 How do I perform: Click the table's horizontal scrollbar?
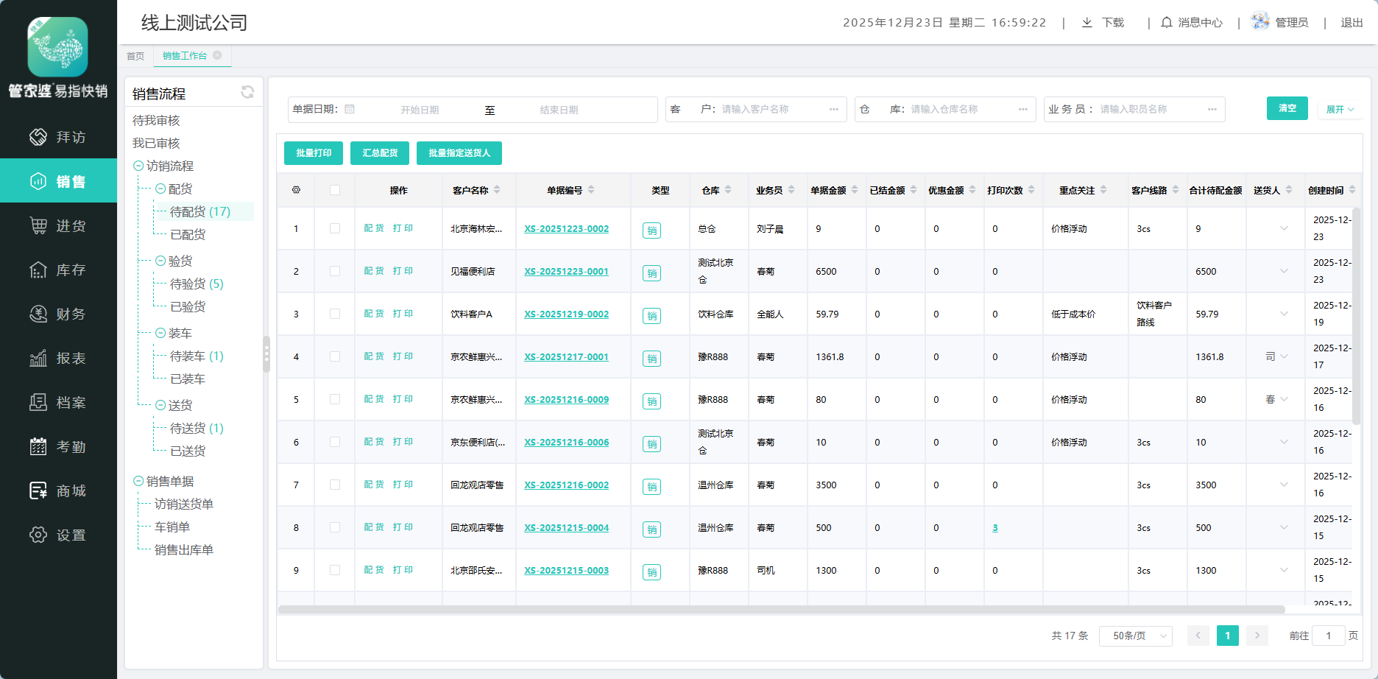(x=781, y=610)
